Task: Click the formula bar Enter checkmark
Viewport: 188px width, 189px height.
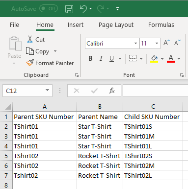Action: [94, 91]
